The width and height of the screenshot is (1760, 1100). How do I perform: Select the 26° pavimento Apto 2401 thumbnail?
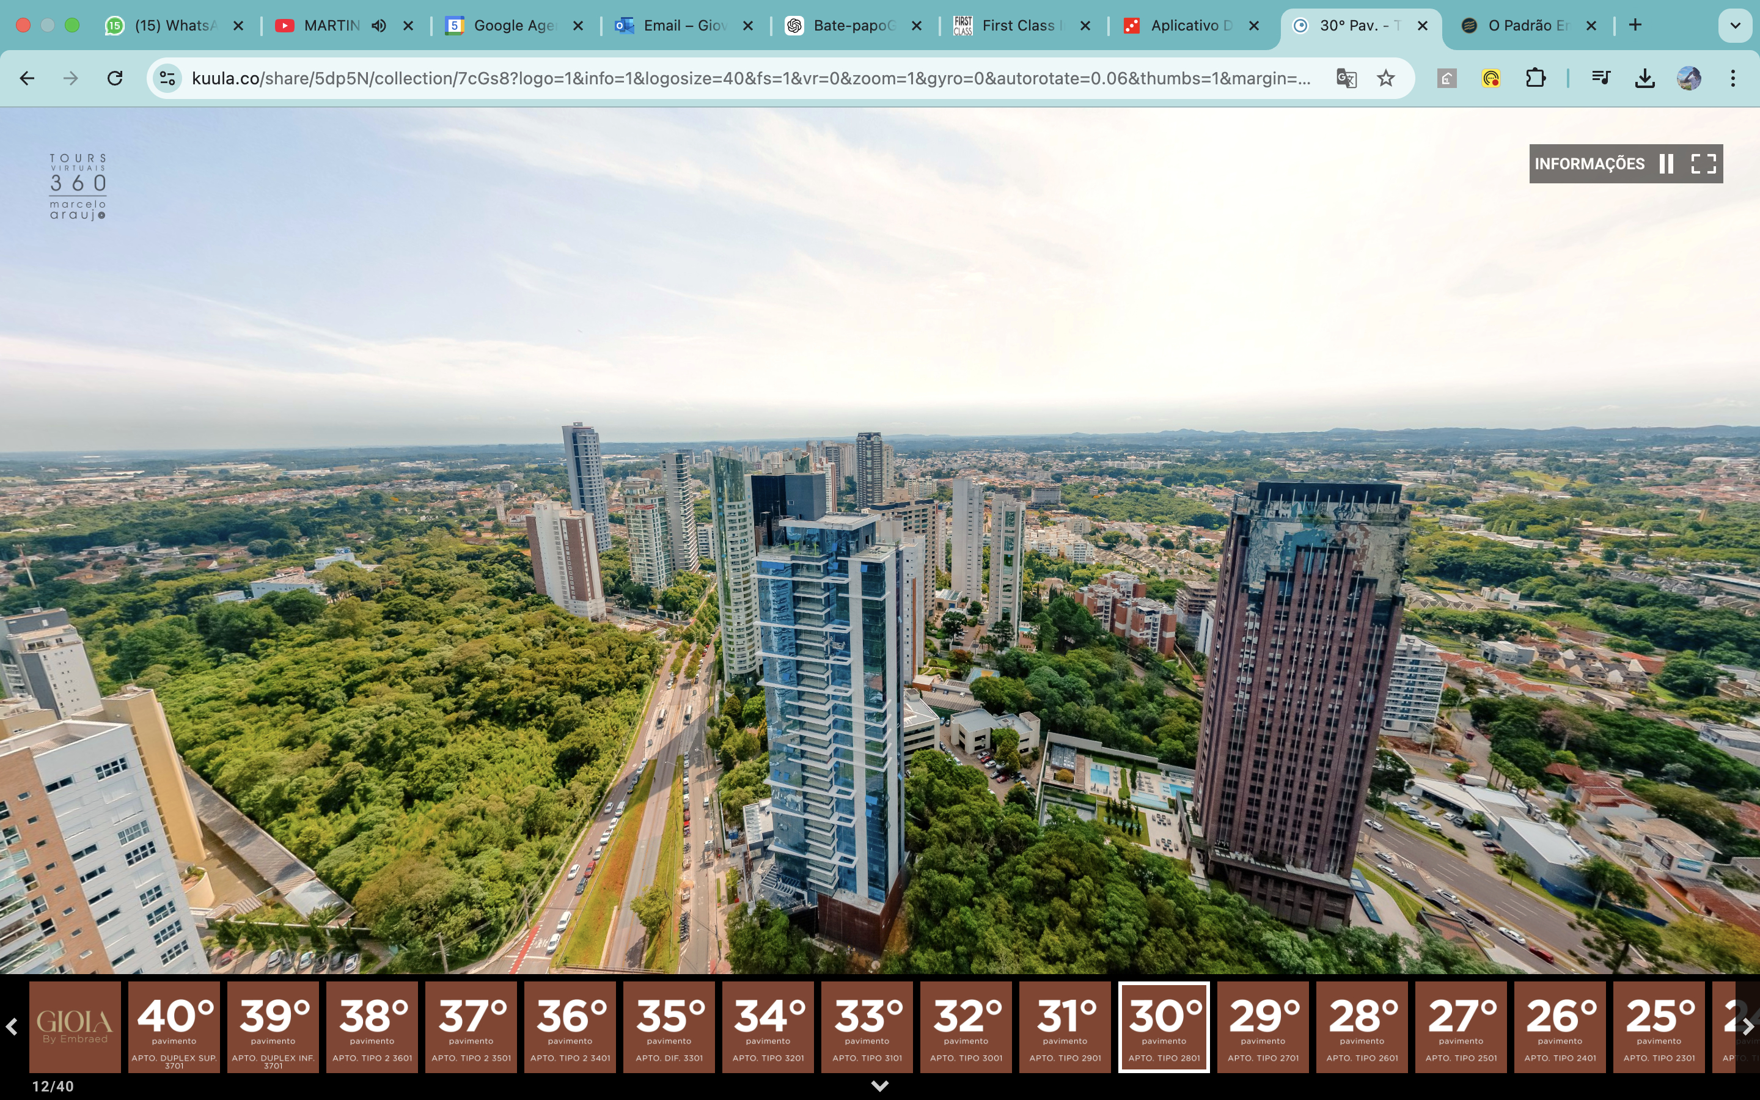pos(1560,1027)
